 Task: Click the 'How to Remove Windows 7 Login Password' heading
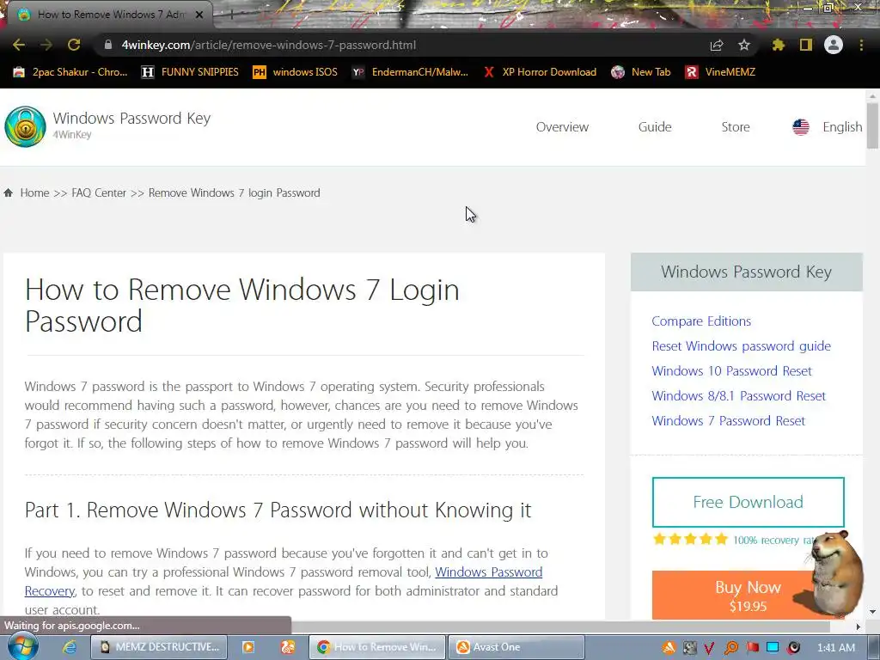(241, 305)
